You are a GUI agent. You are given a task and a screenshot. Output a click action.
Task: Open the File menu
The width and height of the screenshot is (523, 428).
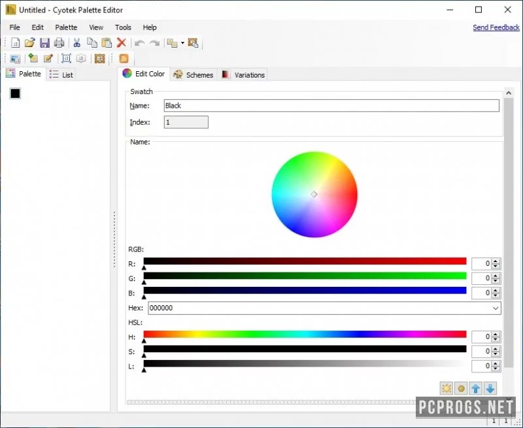14,27
